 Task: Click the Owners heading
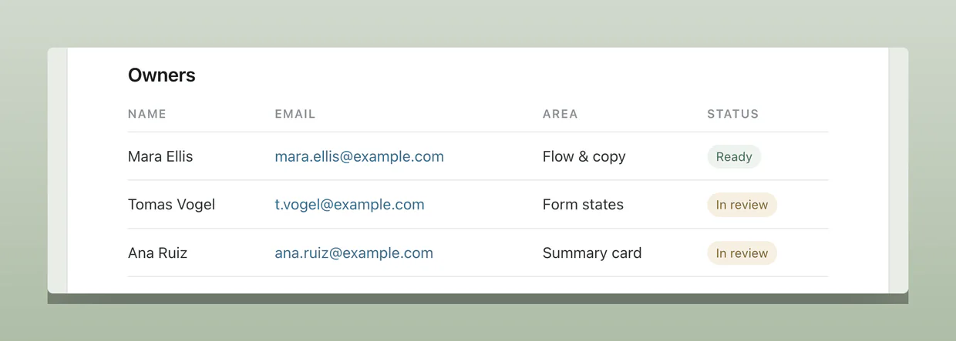point(162,75)
